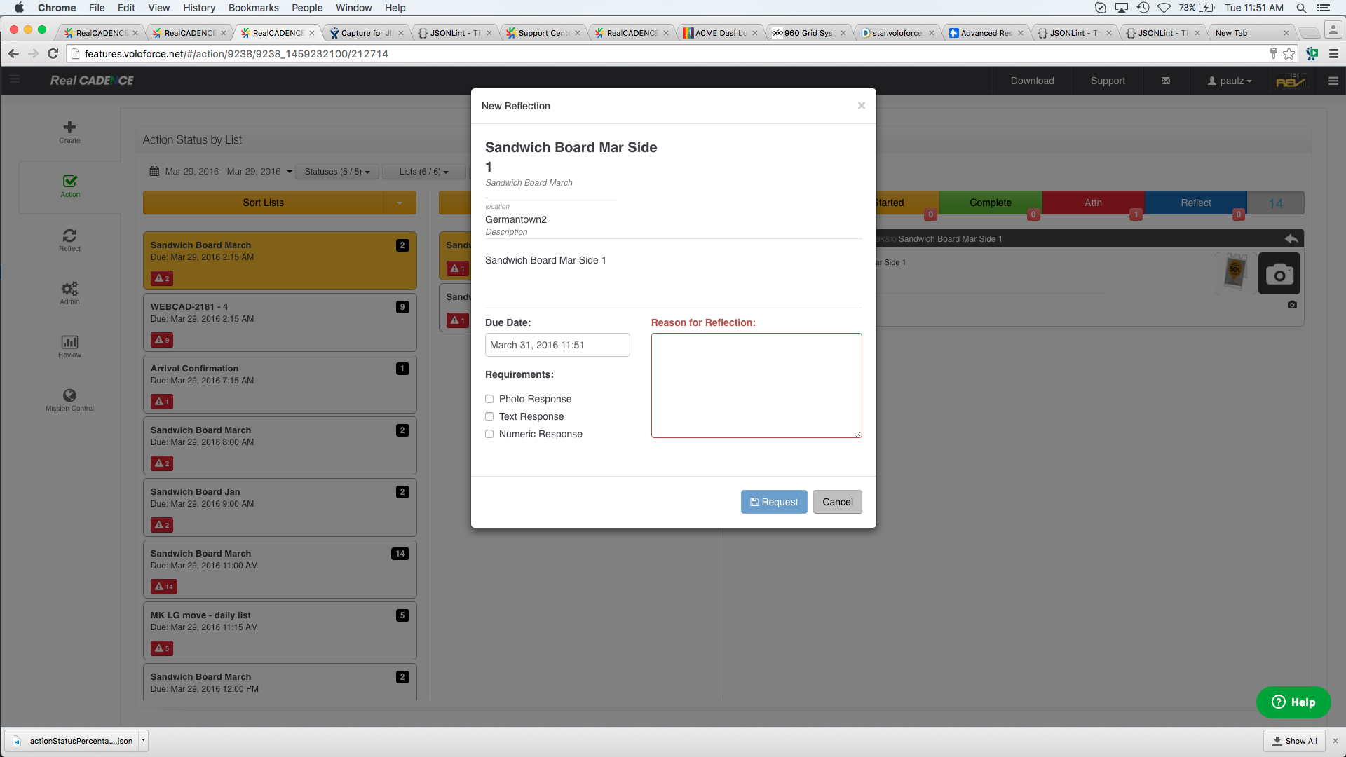
Task: Expand the Statuses (5 / 5) dropdown
Action: (x=337, y=172)
